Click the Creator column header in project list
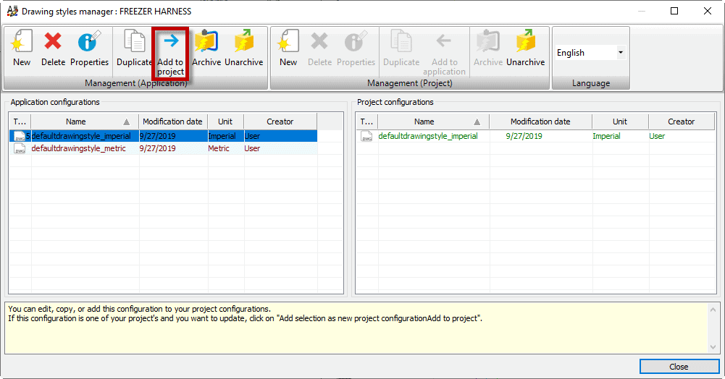This screenshot has width=725, height=379. [x=681, y=122]
